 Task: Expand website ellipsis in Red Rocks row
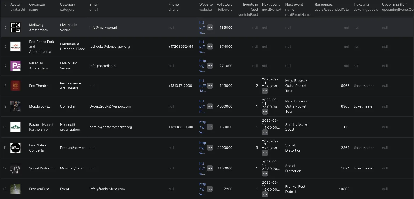coord(210,46)
